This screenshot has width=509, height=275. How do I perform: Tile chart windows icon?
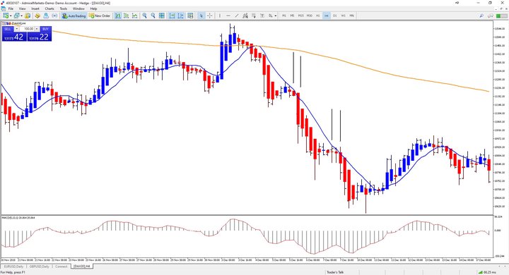tap(162, 16)
